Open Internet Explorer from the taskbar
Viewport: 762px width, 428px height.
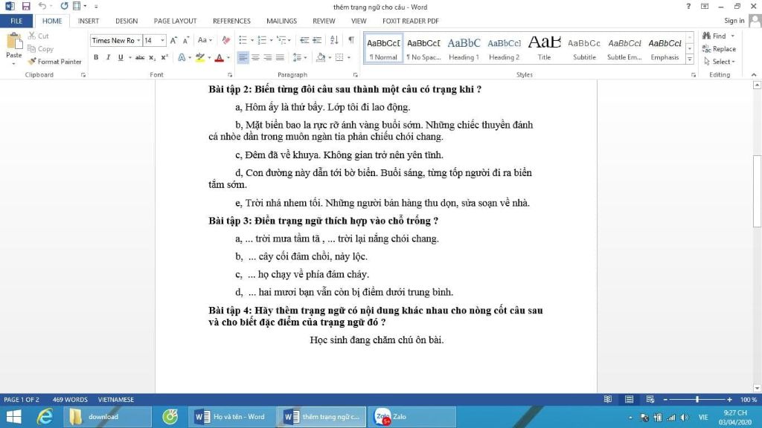pos(45,417)
